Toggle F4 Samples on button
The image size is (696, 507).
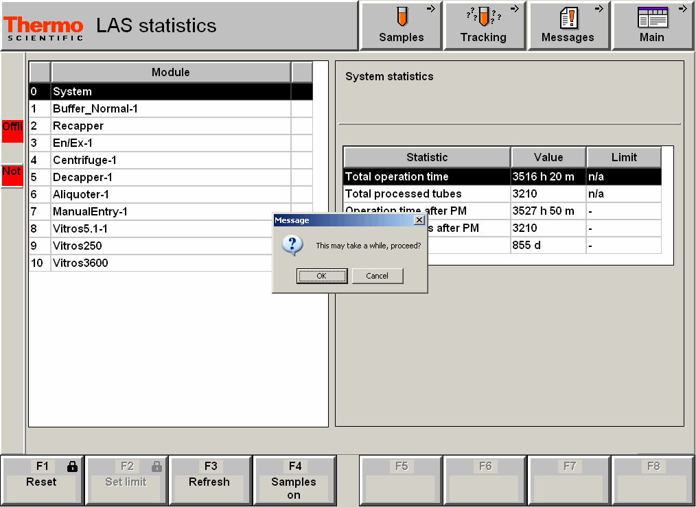294,481
